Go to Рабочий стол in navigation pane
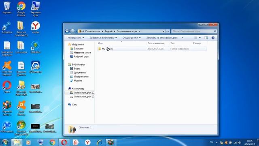Image resolution: width=259 pixels, height=146 pixels. pos(81,56)
